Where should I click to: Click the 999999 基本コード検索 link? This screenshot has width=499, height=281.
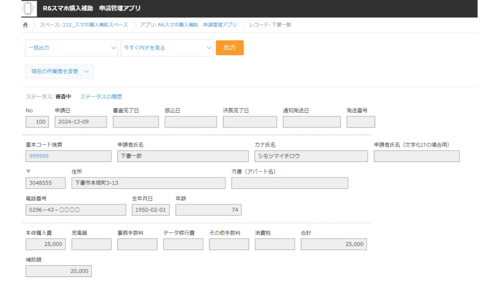click(39, 156)
